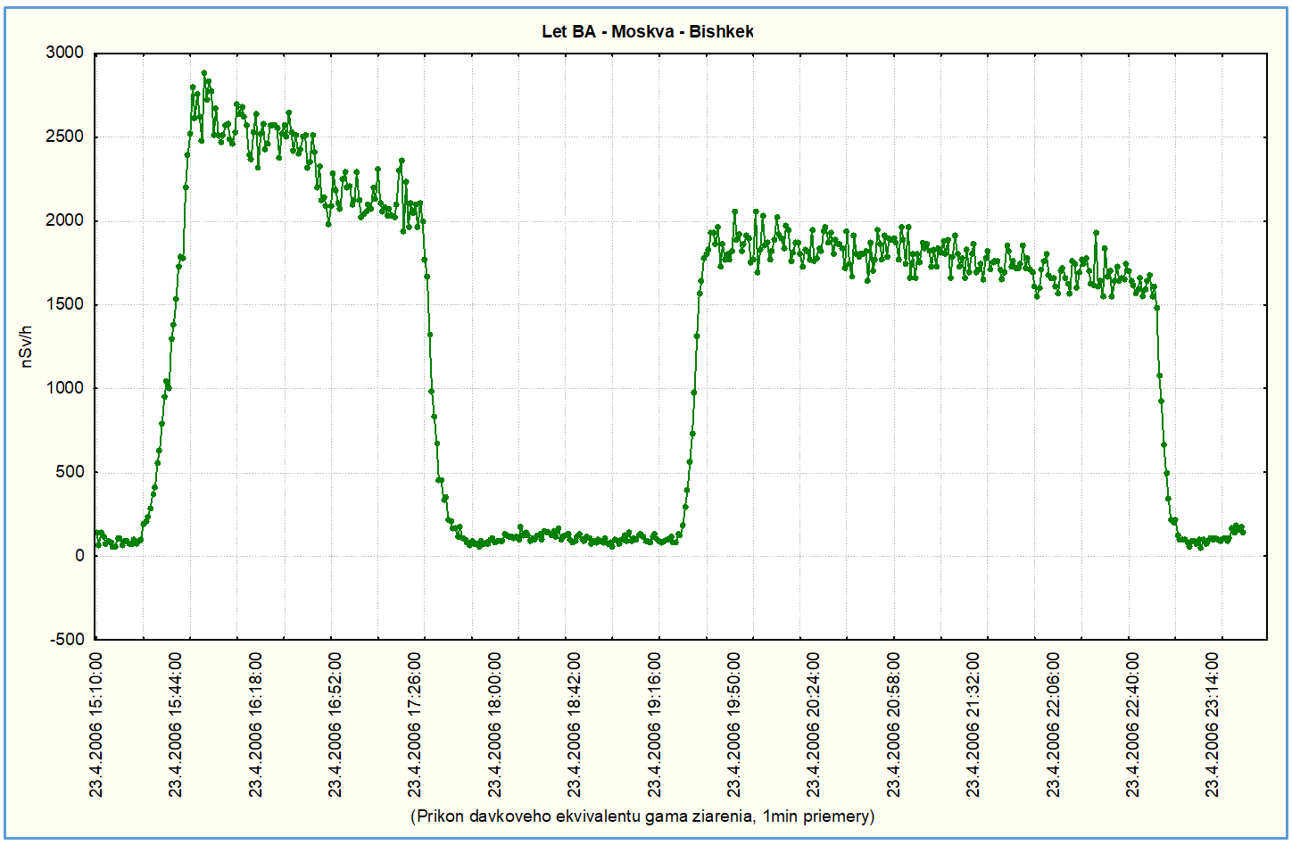Select the nSv/h y-axis label
The height and width of the screenshot is (845, 1292).
[x=27, y=346]
